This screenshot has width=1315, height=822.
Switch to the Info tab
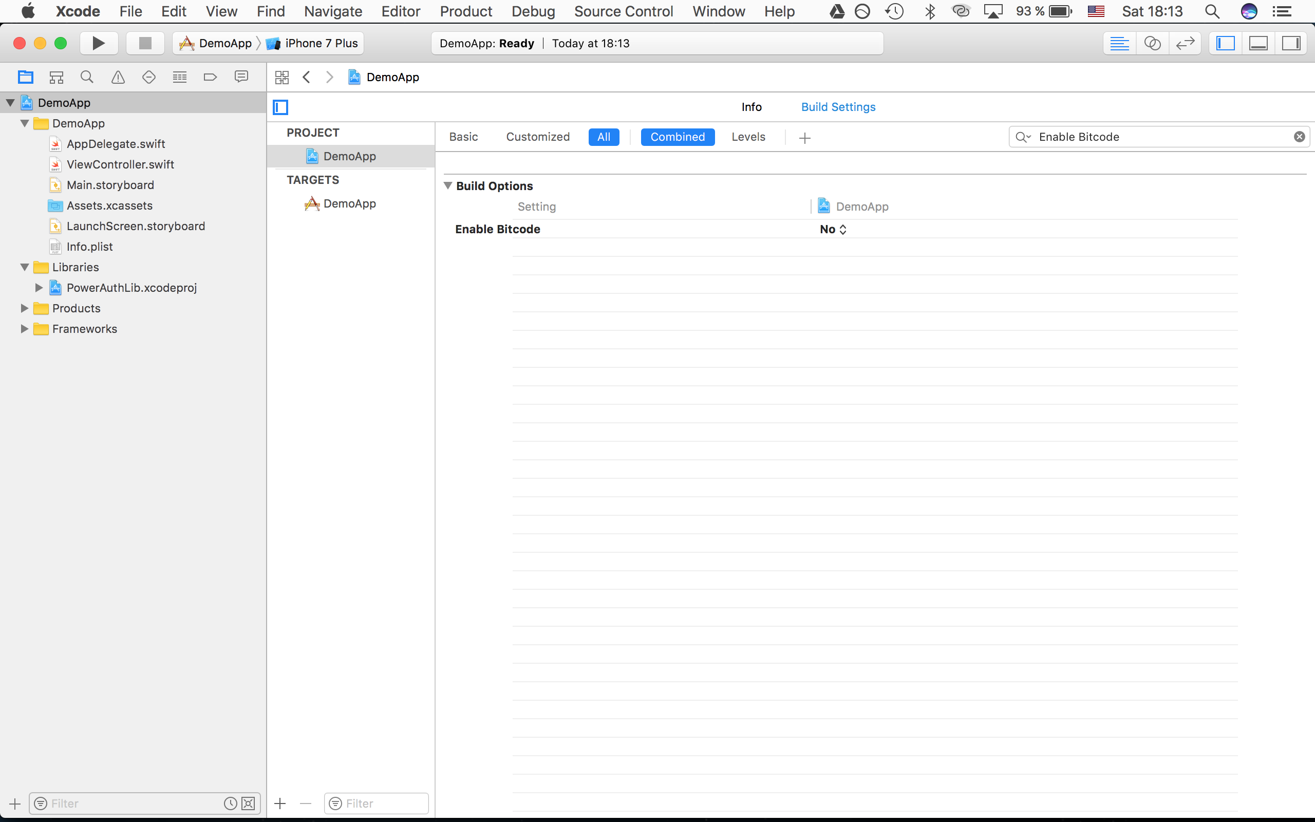click(752, 107)
